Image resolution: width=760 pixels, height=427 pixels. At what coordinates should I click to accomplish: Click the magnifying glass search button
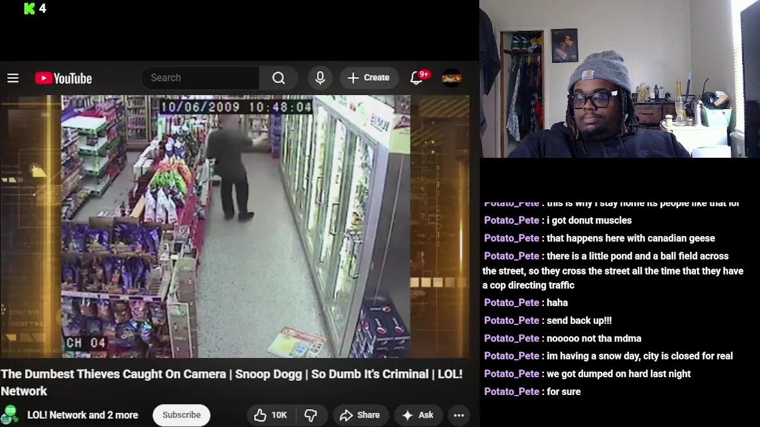point(278,78)
